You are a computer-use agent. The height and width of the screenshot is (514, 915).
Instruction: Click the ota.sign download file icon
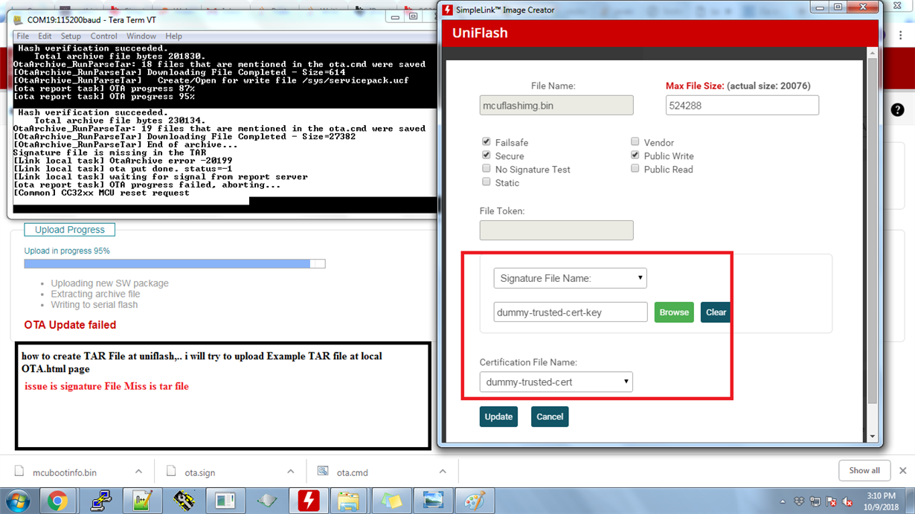coord(171,472)
